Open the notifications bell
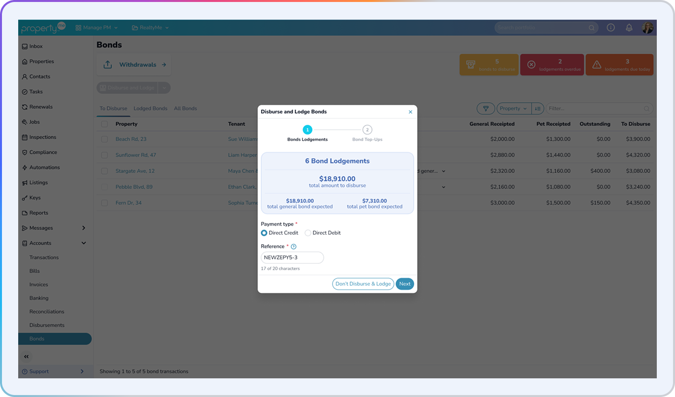The image size is (675, 397). click(629, 28)
